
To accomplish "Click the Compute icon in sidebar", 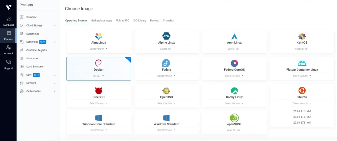I will click(22, 17).
